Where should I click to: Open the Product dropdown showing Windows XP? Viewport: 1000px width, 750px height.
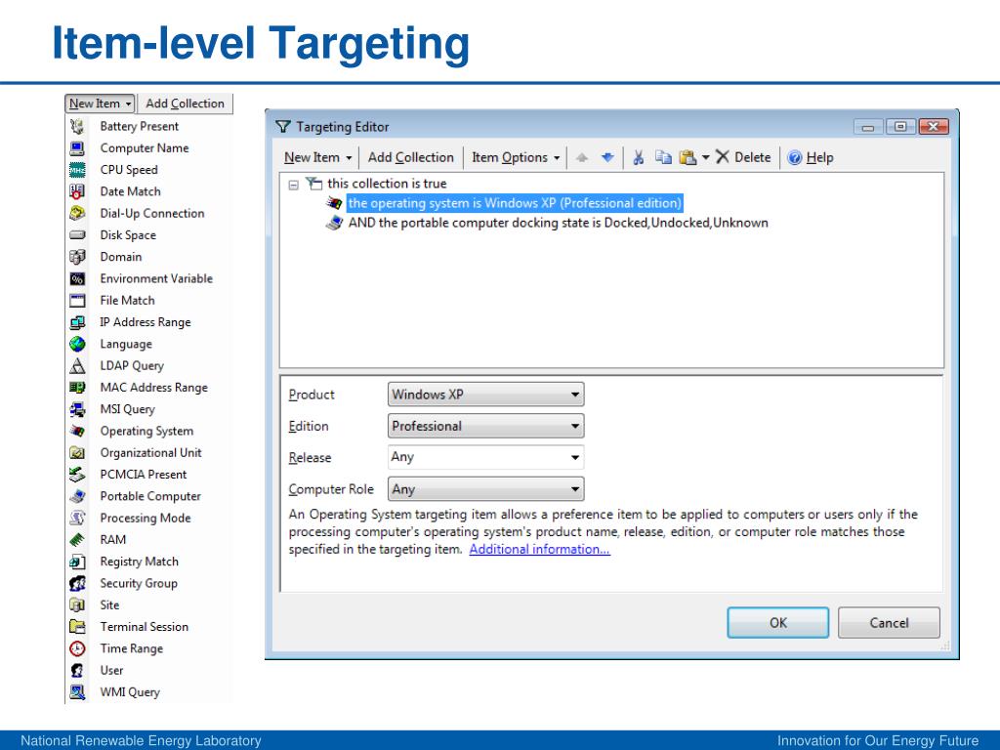click(486, 395)
